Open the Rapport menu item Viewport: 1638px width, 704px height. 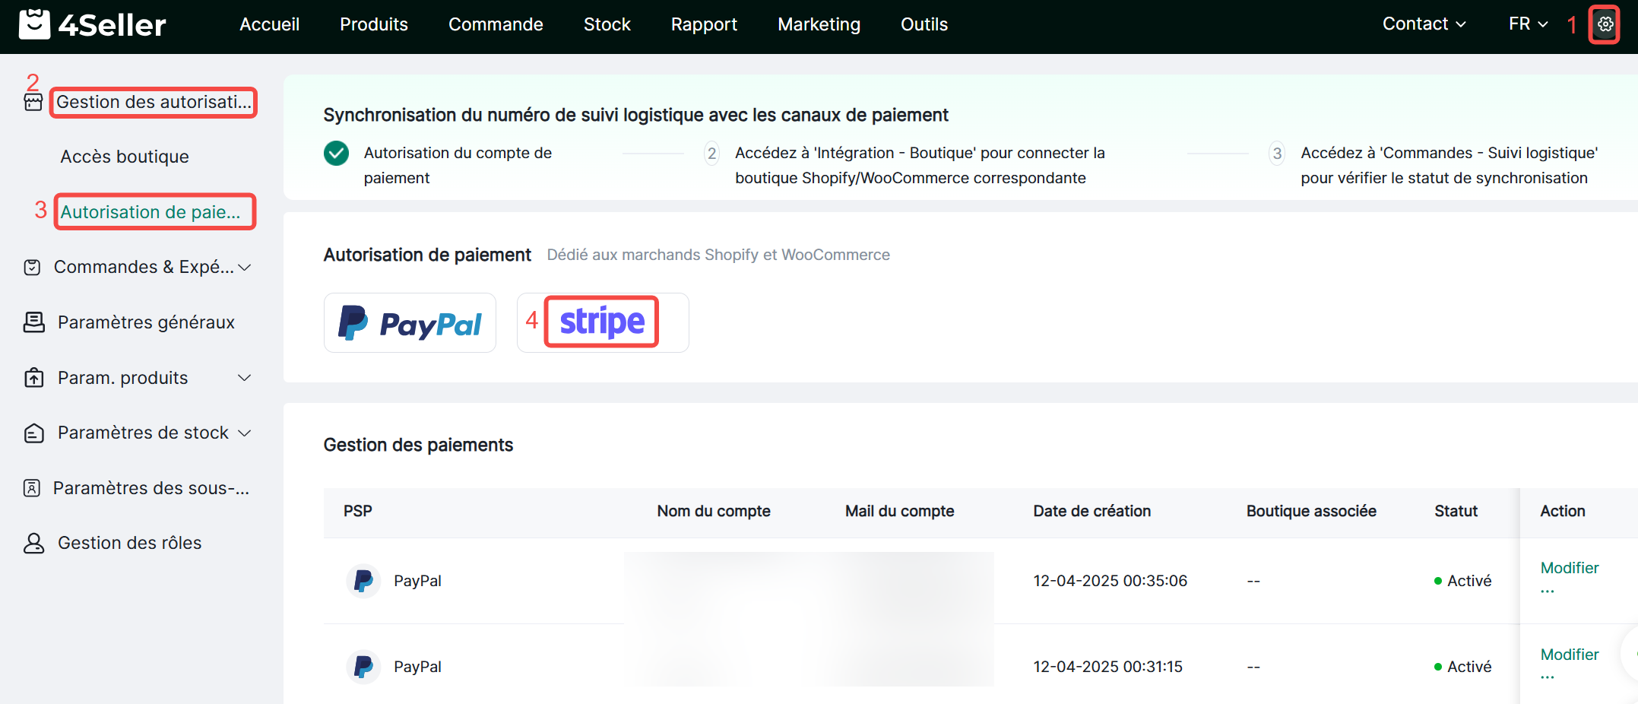(704, 24)
